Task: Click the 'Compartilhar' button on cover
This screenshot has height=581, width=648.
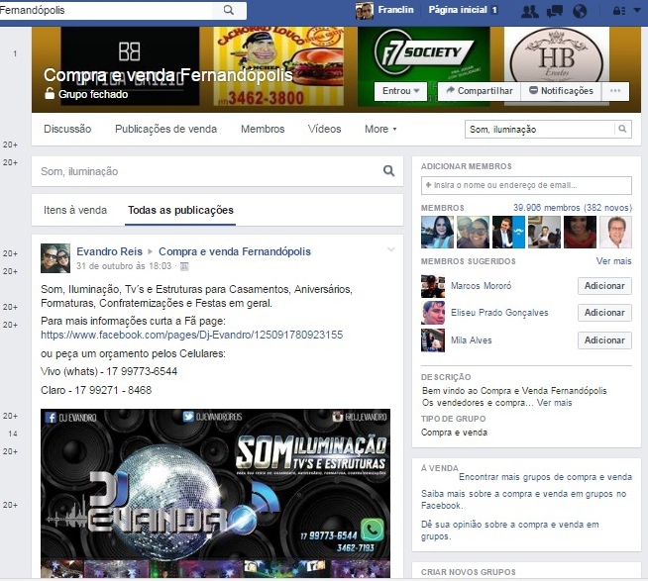Action: pos(479,91)
